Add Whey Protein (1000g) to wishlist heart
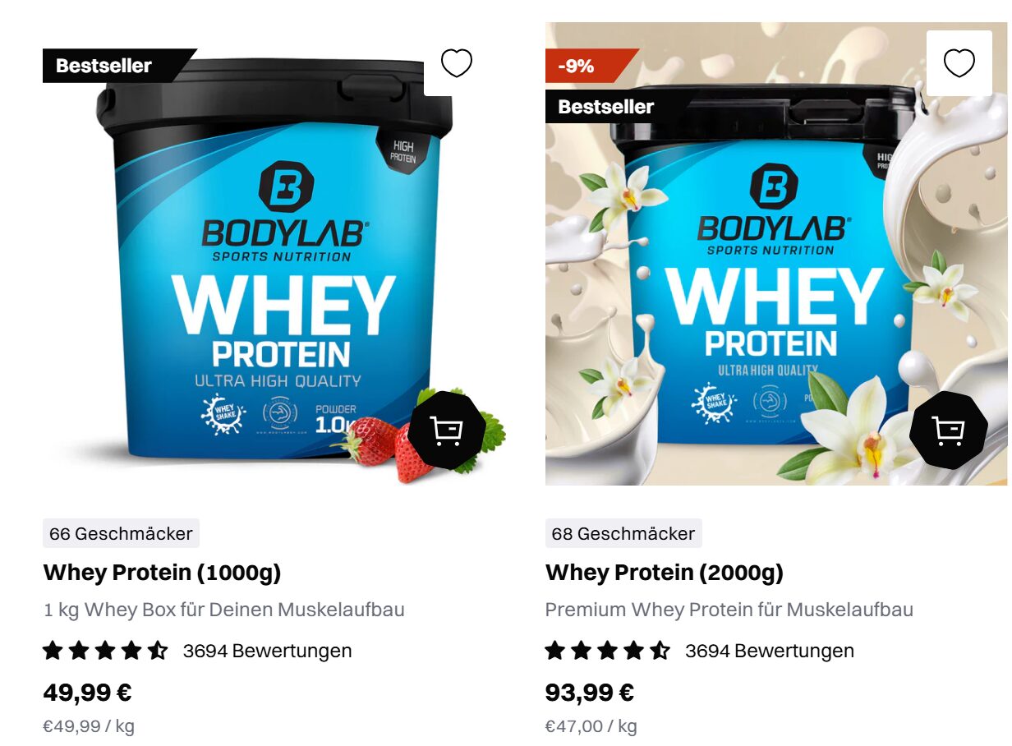1012x746 pixels. pos(457,63)
